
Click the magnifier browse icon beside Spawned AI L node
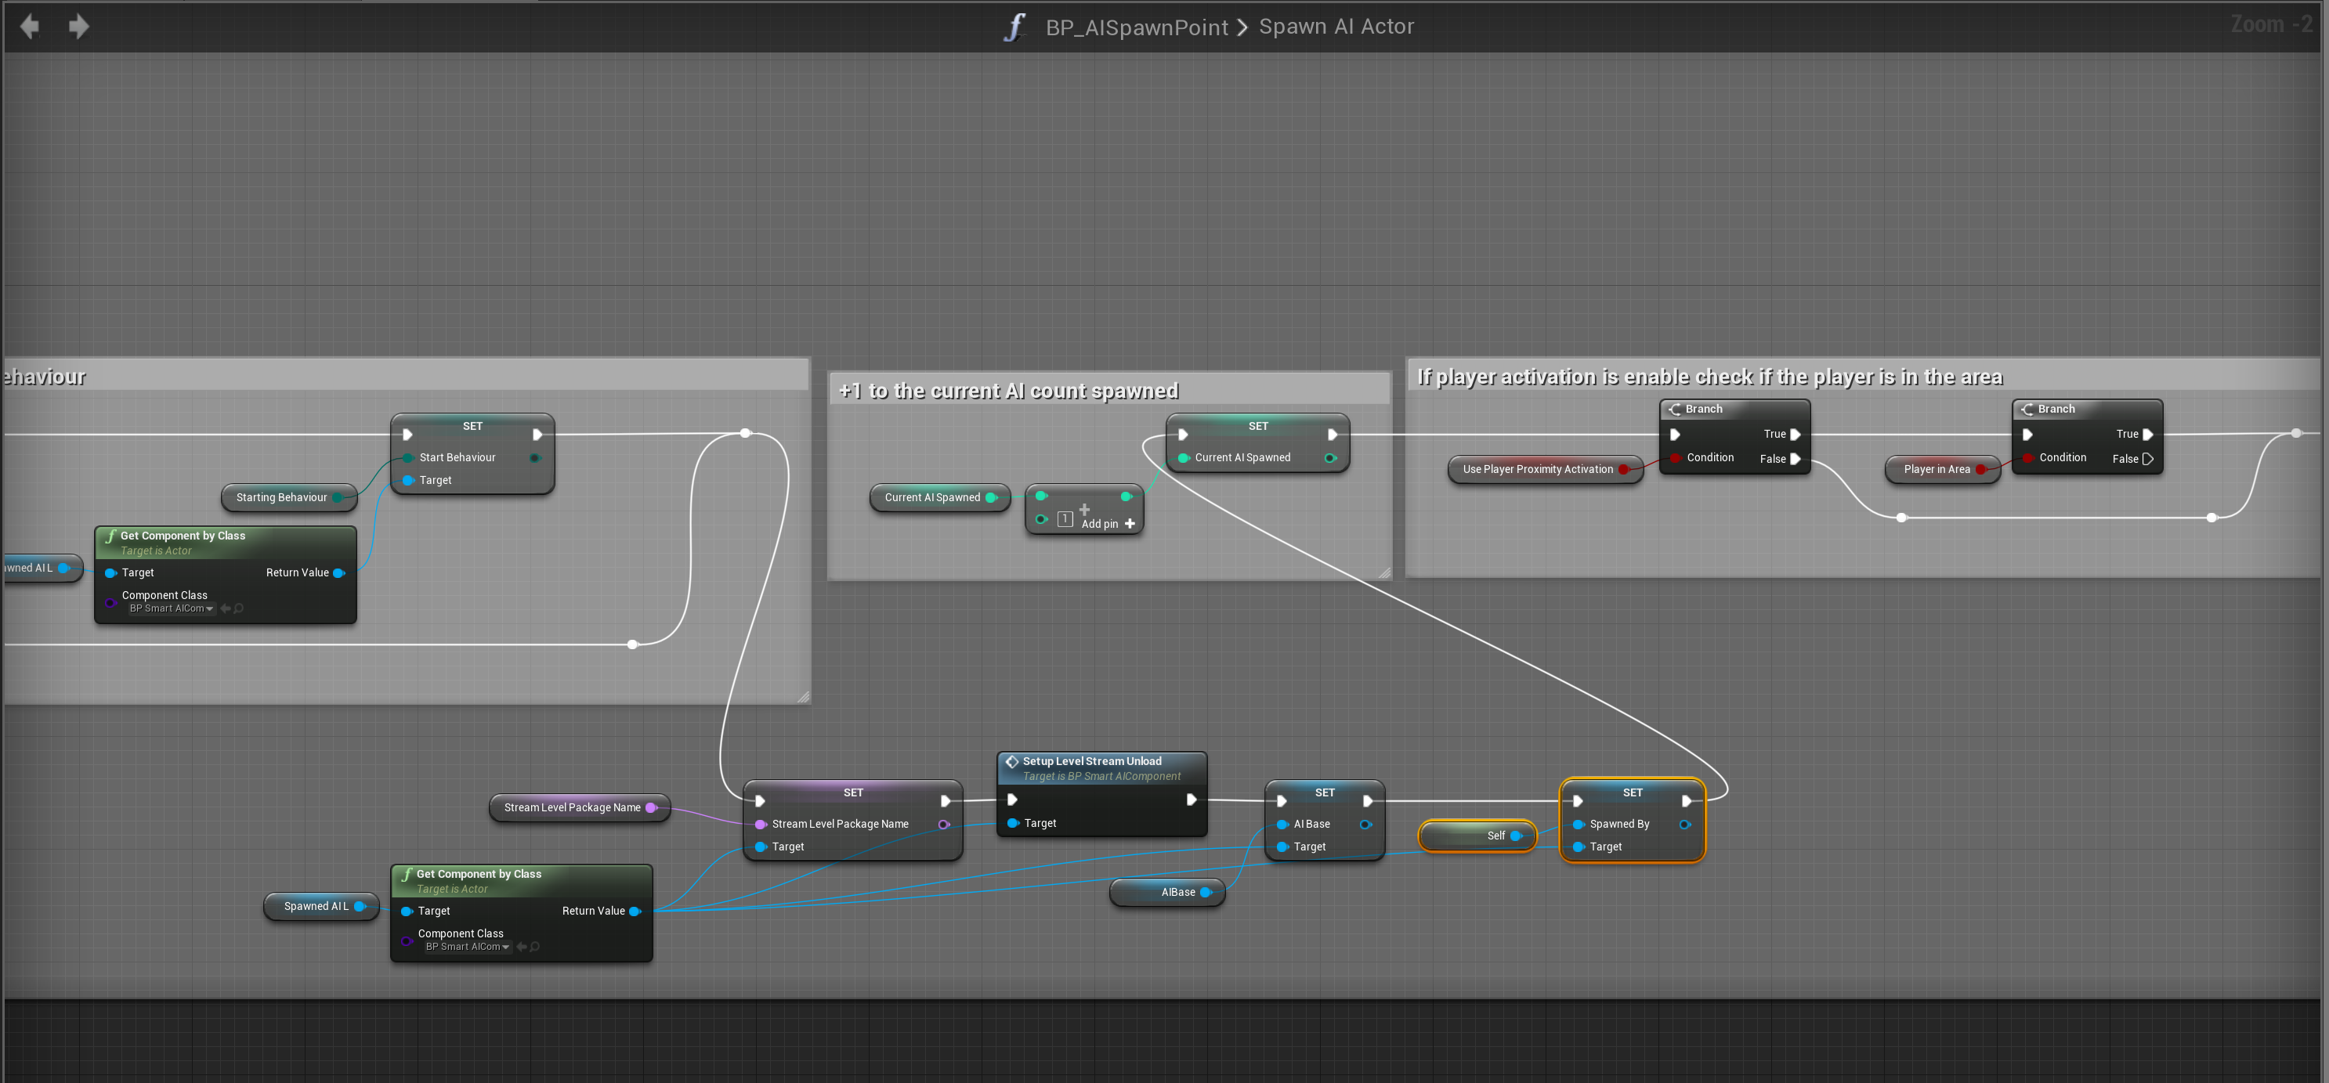[x=535, y=947]
